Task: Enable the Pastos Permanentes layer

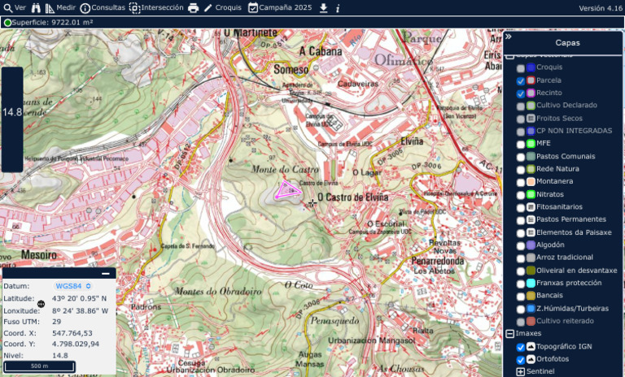Action: 521,220
